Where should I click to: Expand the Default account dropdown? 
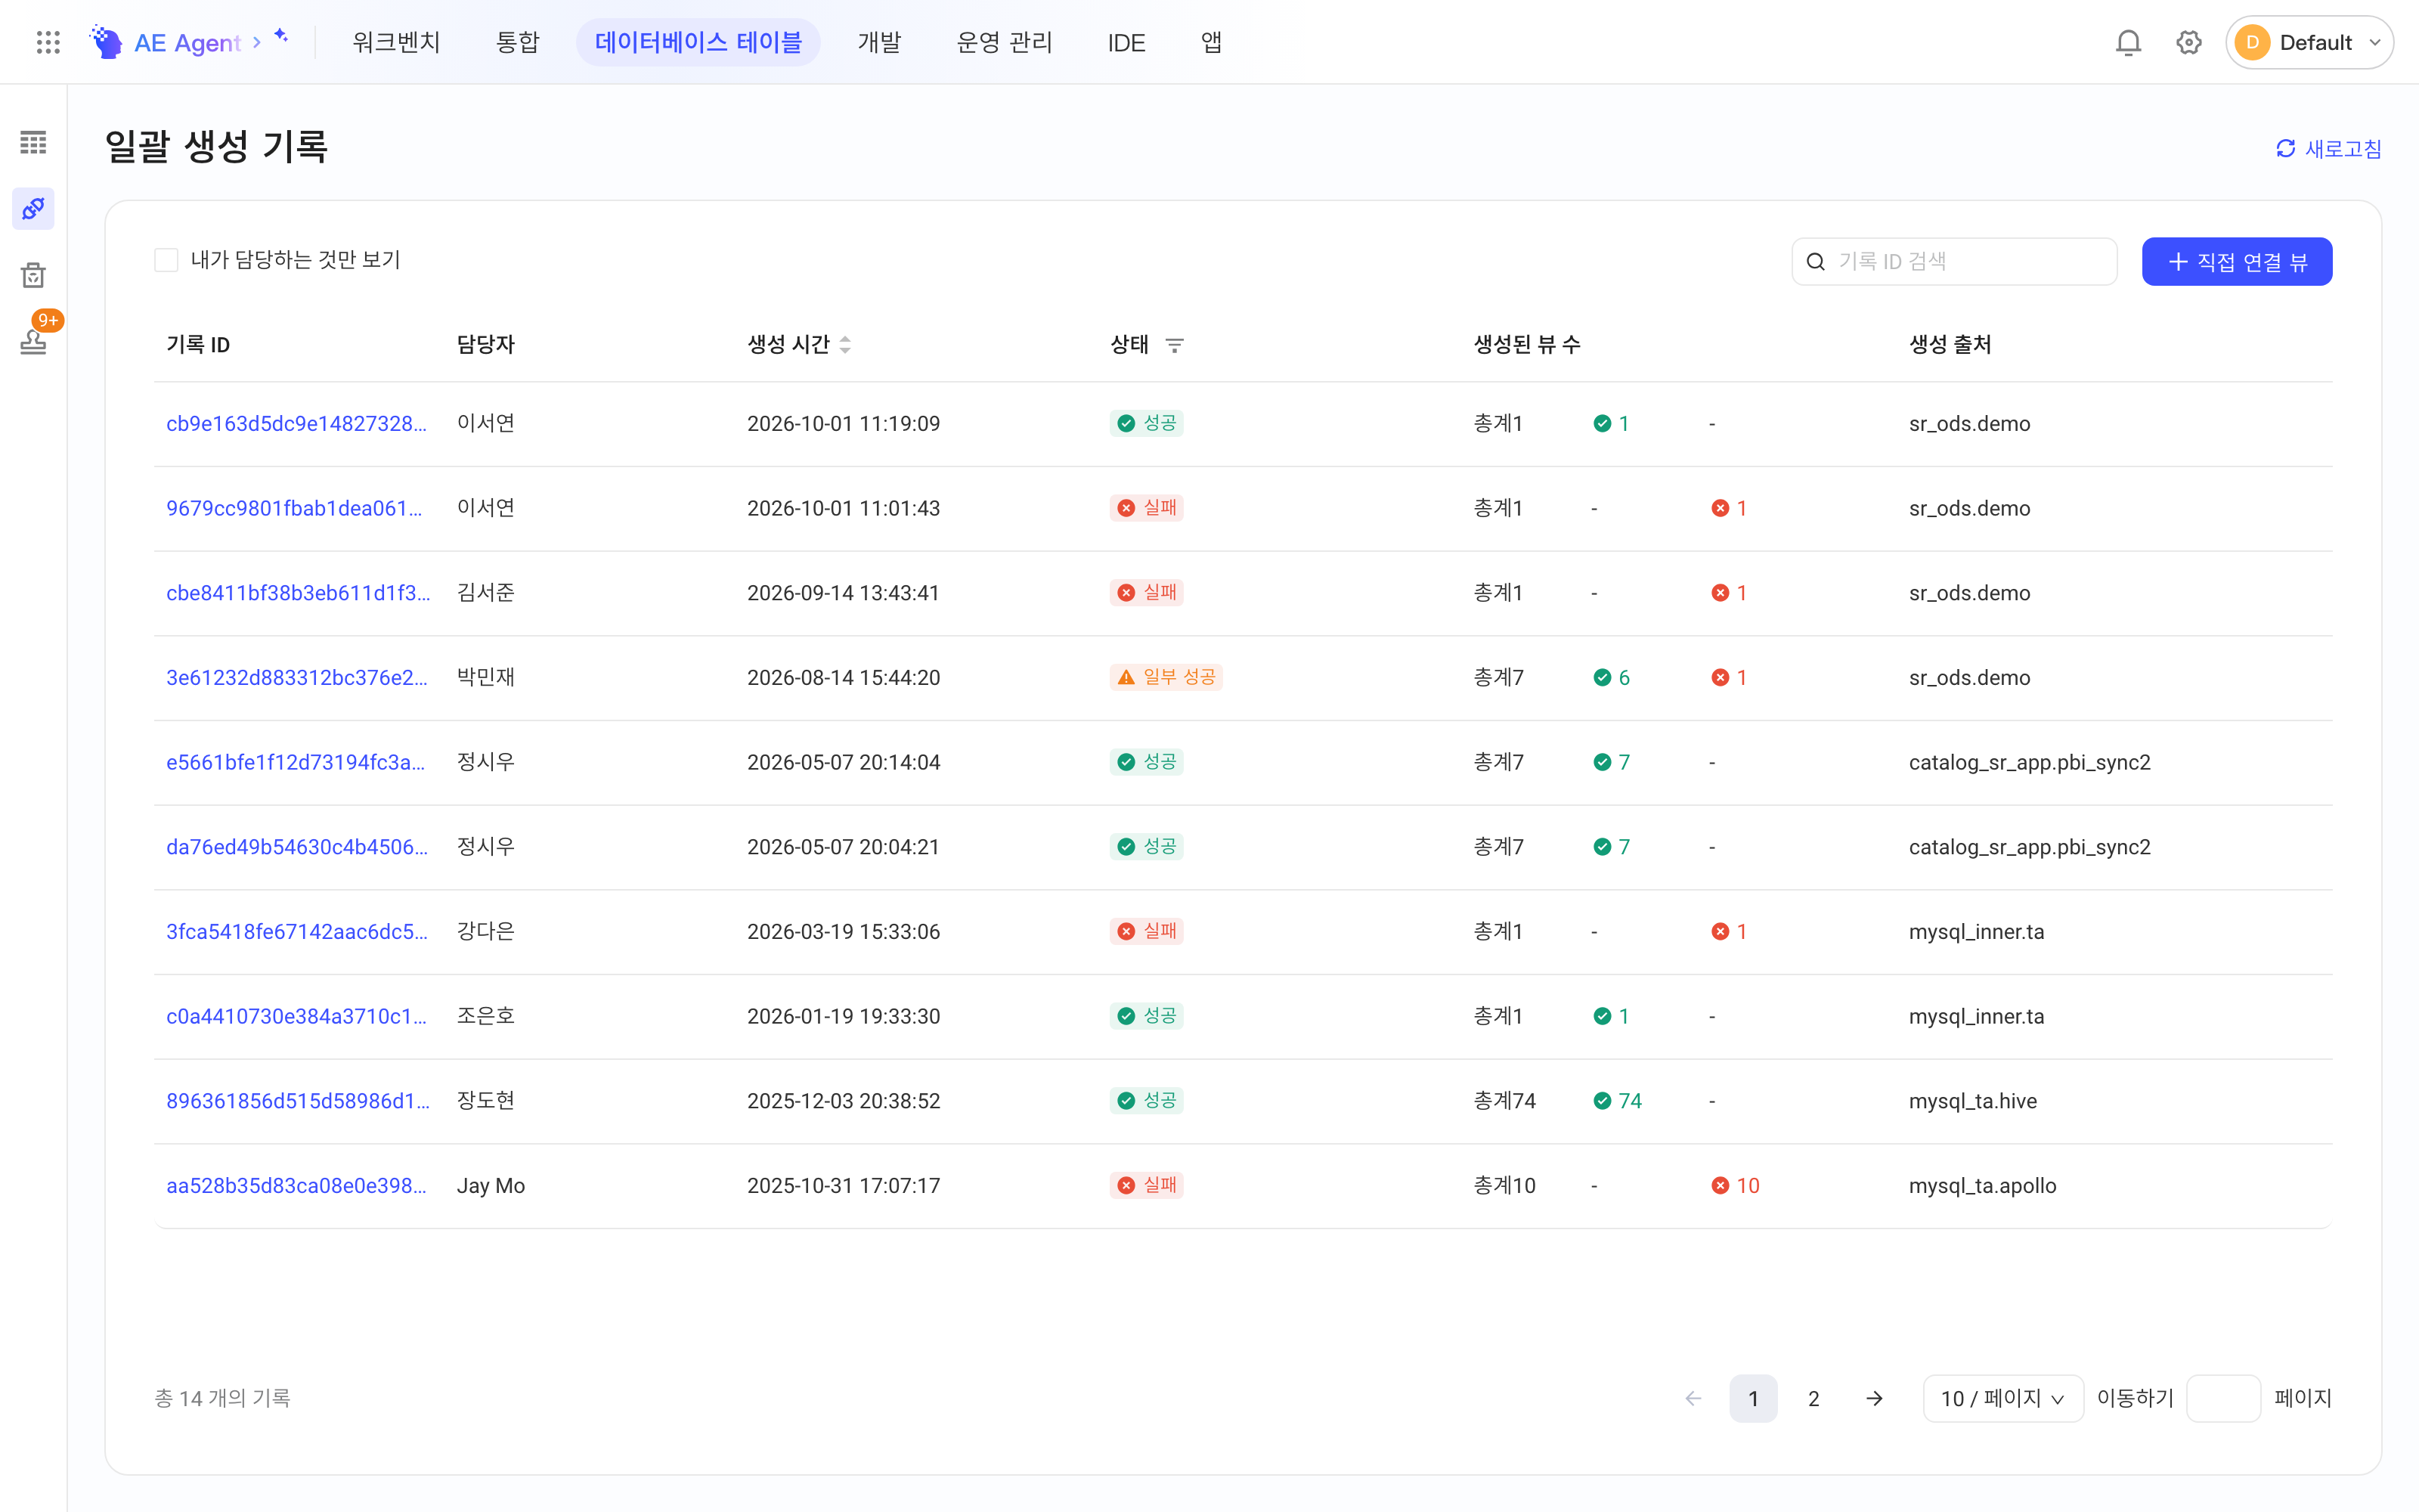tap(2309, 42)
